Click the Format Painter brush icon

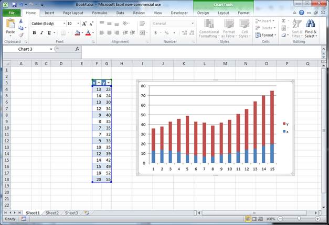tap(21, 35)
